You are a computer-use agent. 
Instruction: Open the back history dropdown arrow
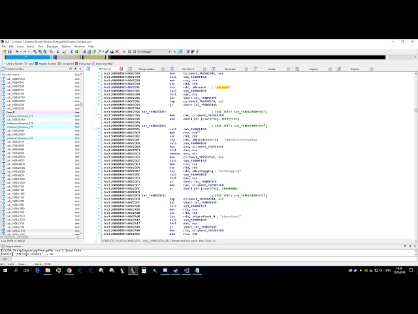click(x=21, y=52)
